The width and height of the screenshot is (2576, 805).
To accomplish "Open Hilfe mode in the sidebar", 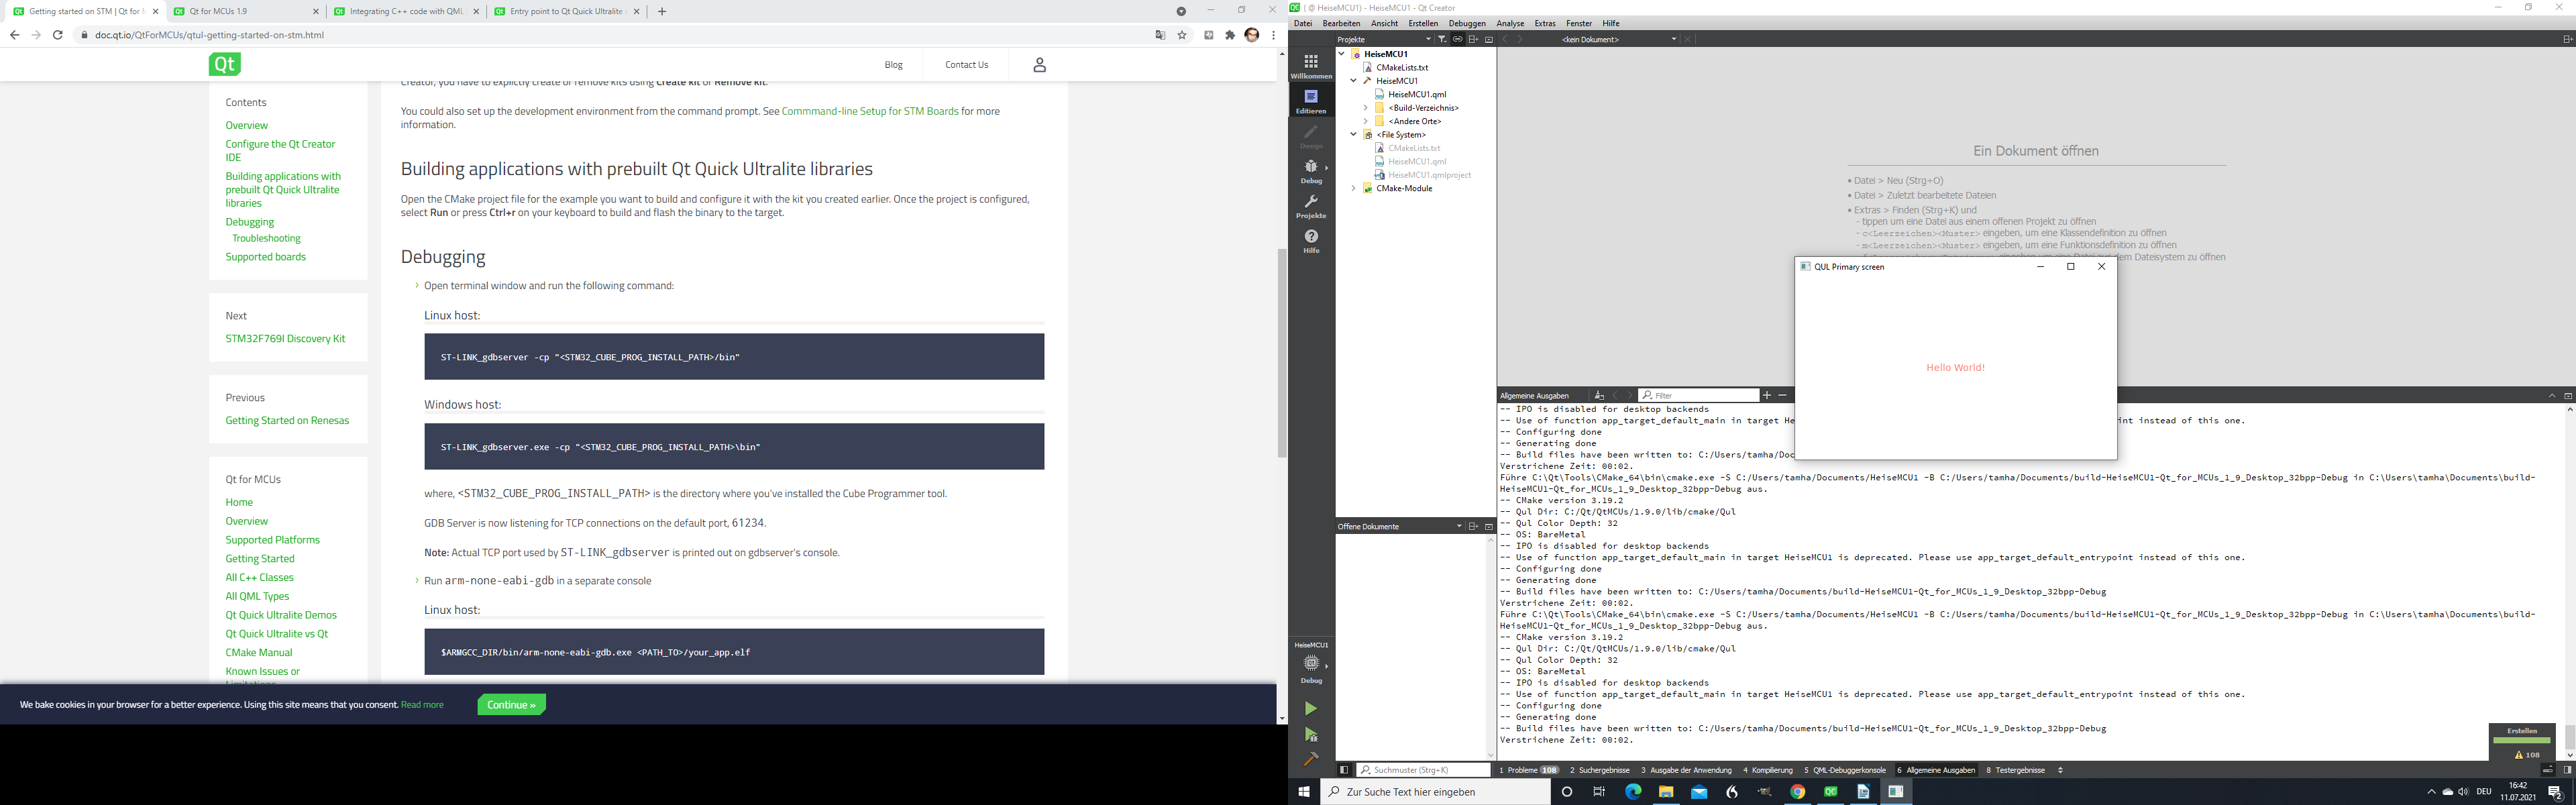I will pyautogui.click(x=1310, y=240).
